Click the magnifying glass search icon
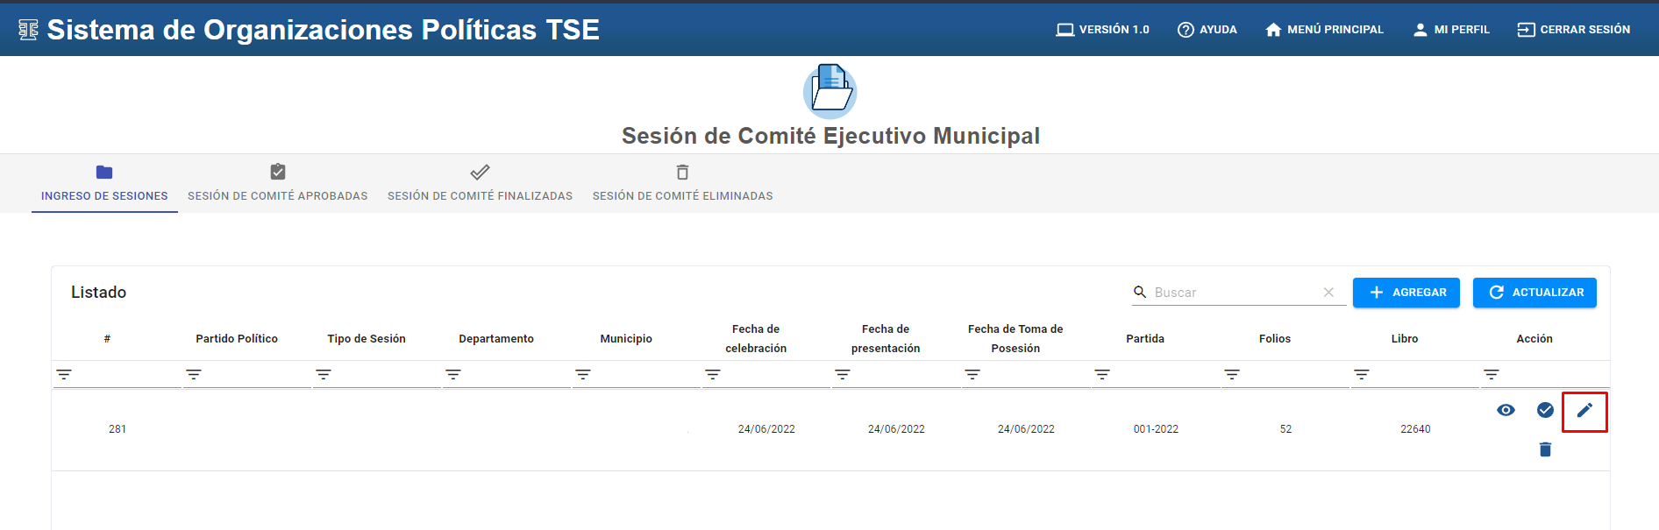This screenshot has height=530, width=1659. pos(1140,292)
